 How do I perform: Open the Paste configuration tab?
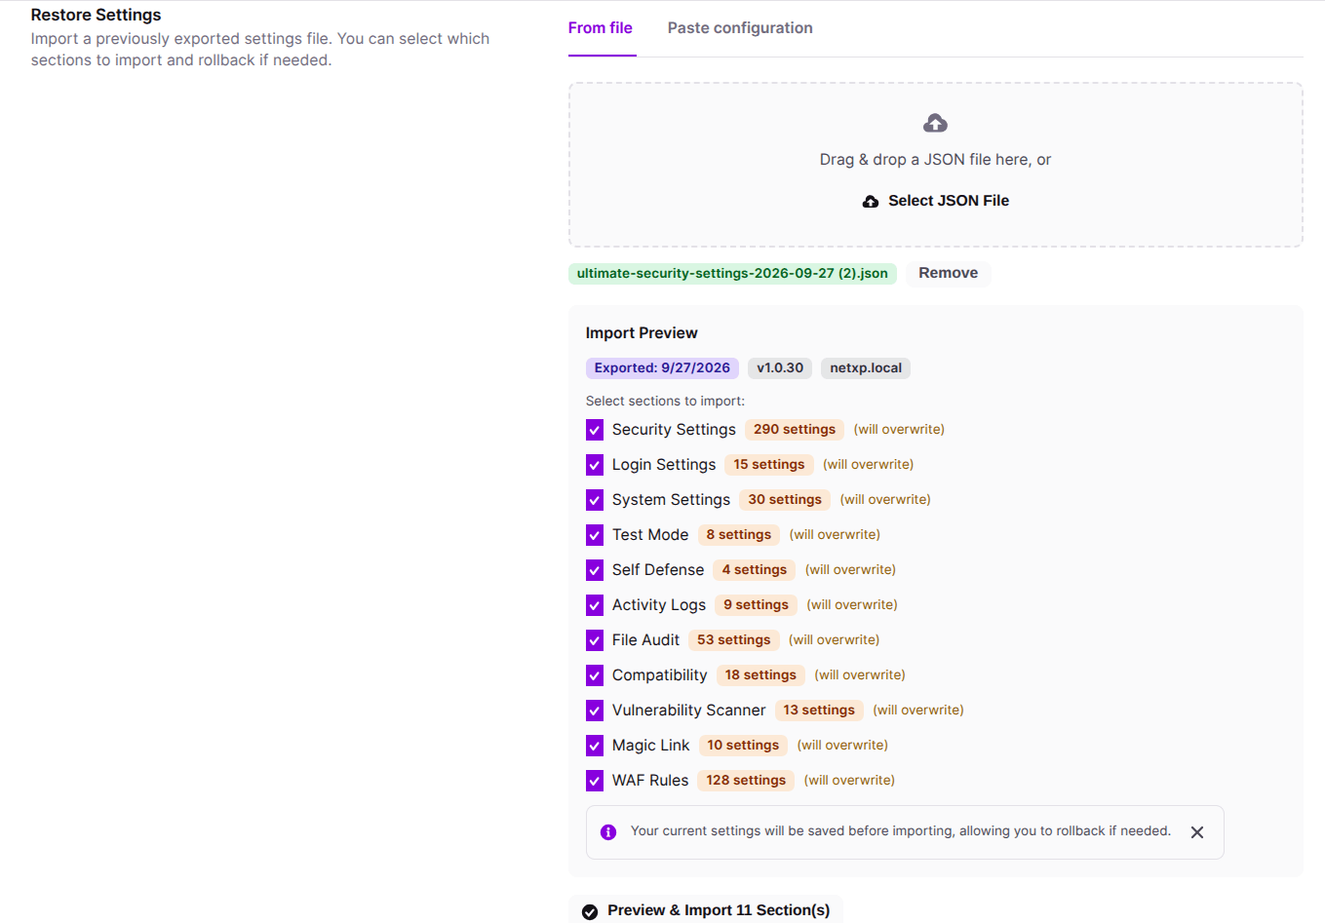[740, 28]
